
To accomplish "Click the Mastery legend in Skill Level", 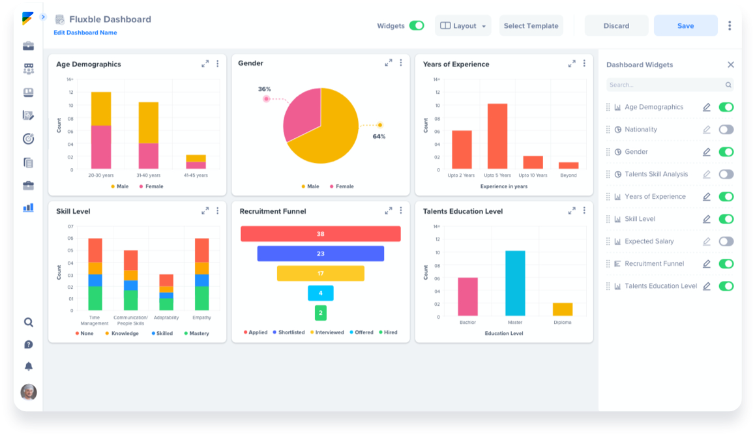I will [x=196, y=333].
